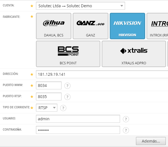Open help for Contraseña field
The image size is (168, 147).
click(126, 130)
